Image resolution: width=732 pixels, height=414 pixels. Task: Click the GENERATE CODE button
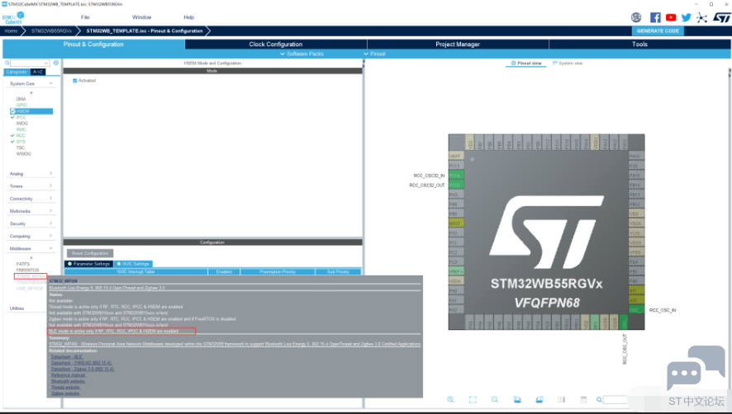coord(658,31)
